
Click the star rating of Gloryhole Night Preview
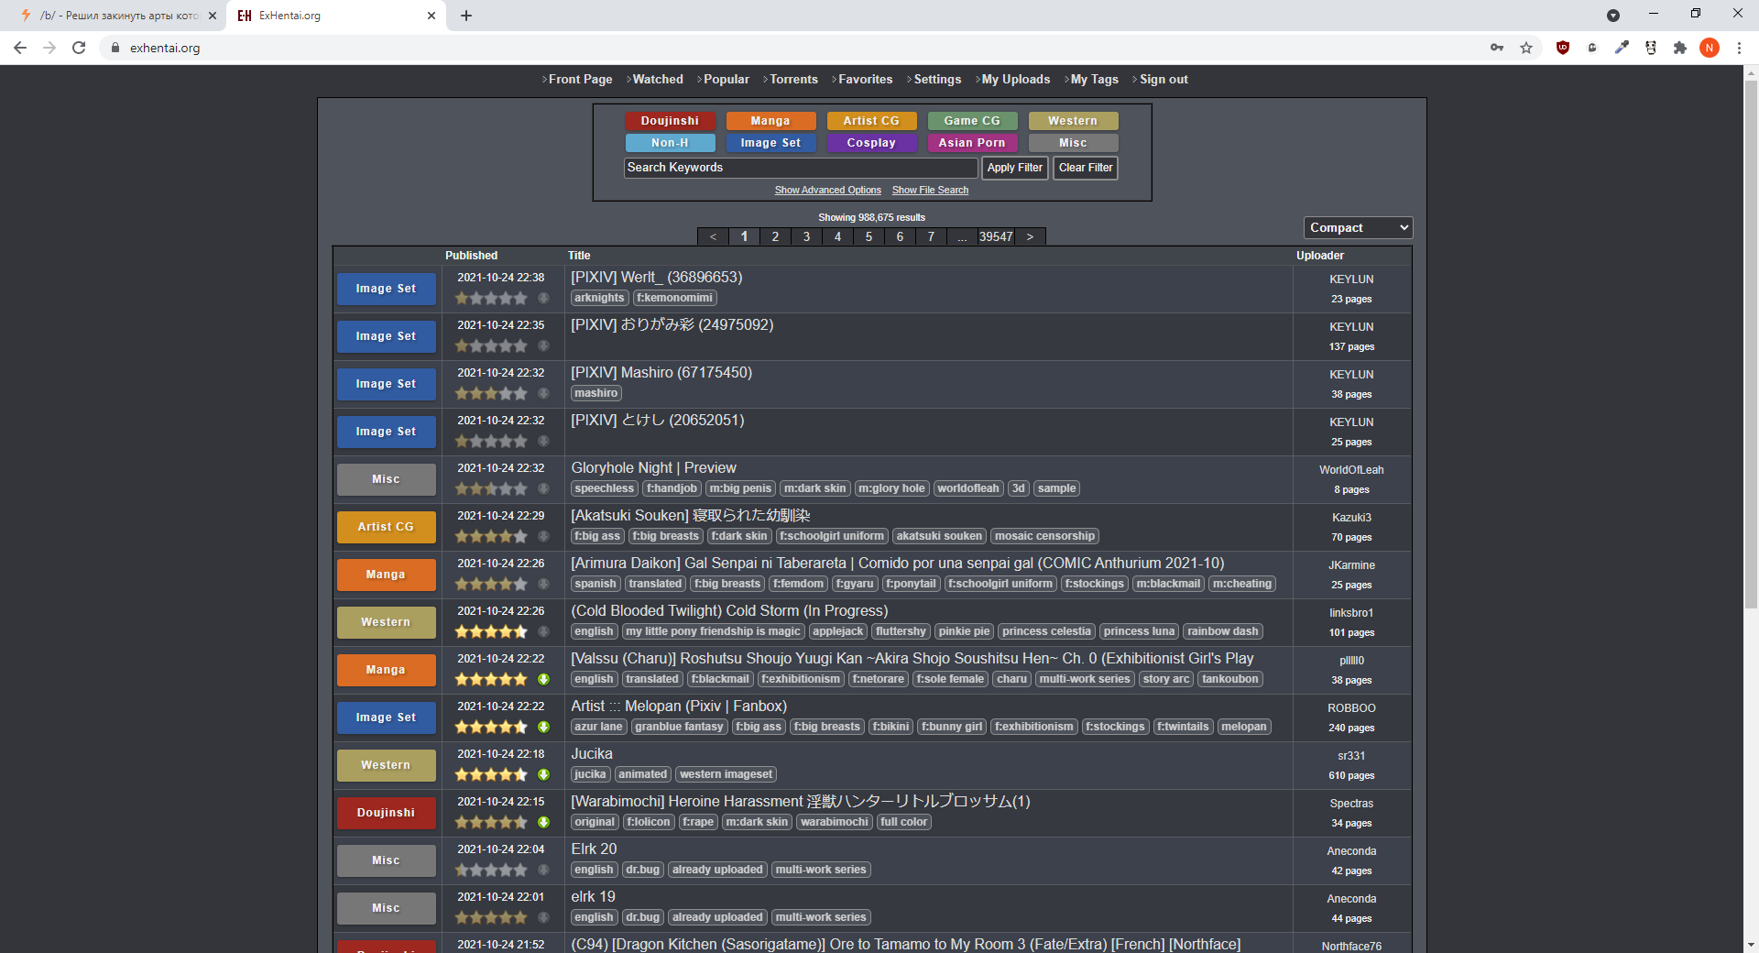pos(491,488)
